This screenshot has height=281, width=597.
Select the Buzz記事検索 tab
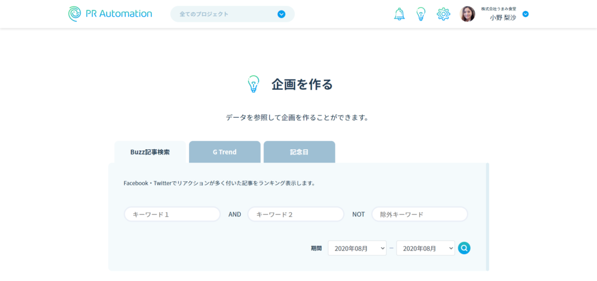[x=150, y=152]
